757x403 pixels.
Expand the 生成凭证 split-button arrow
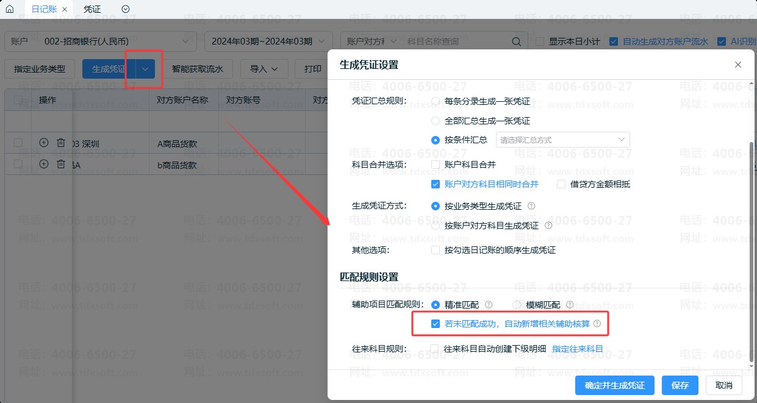[145, 69]
